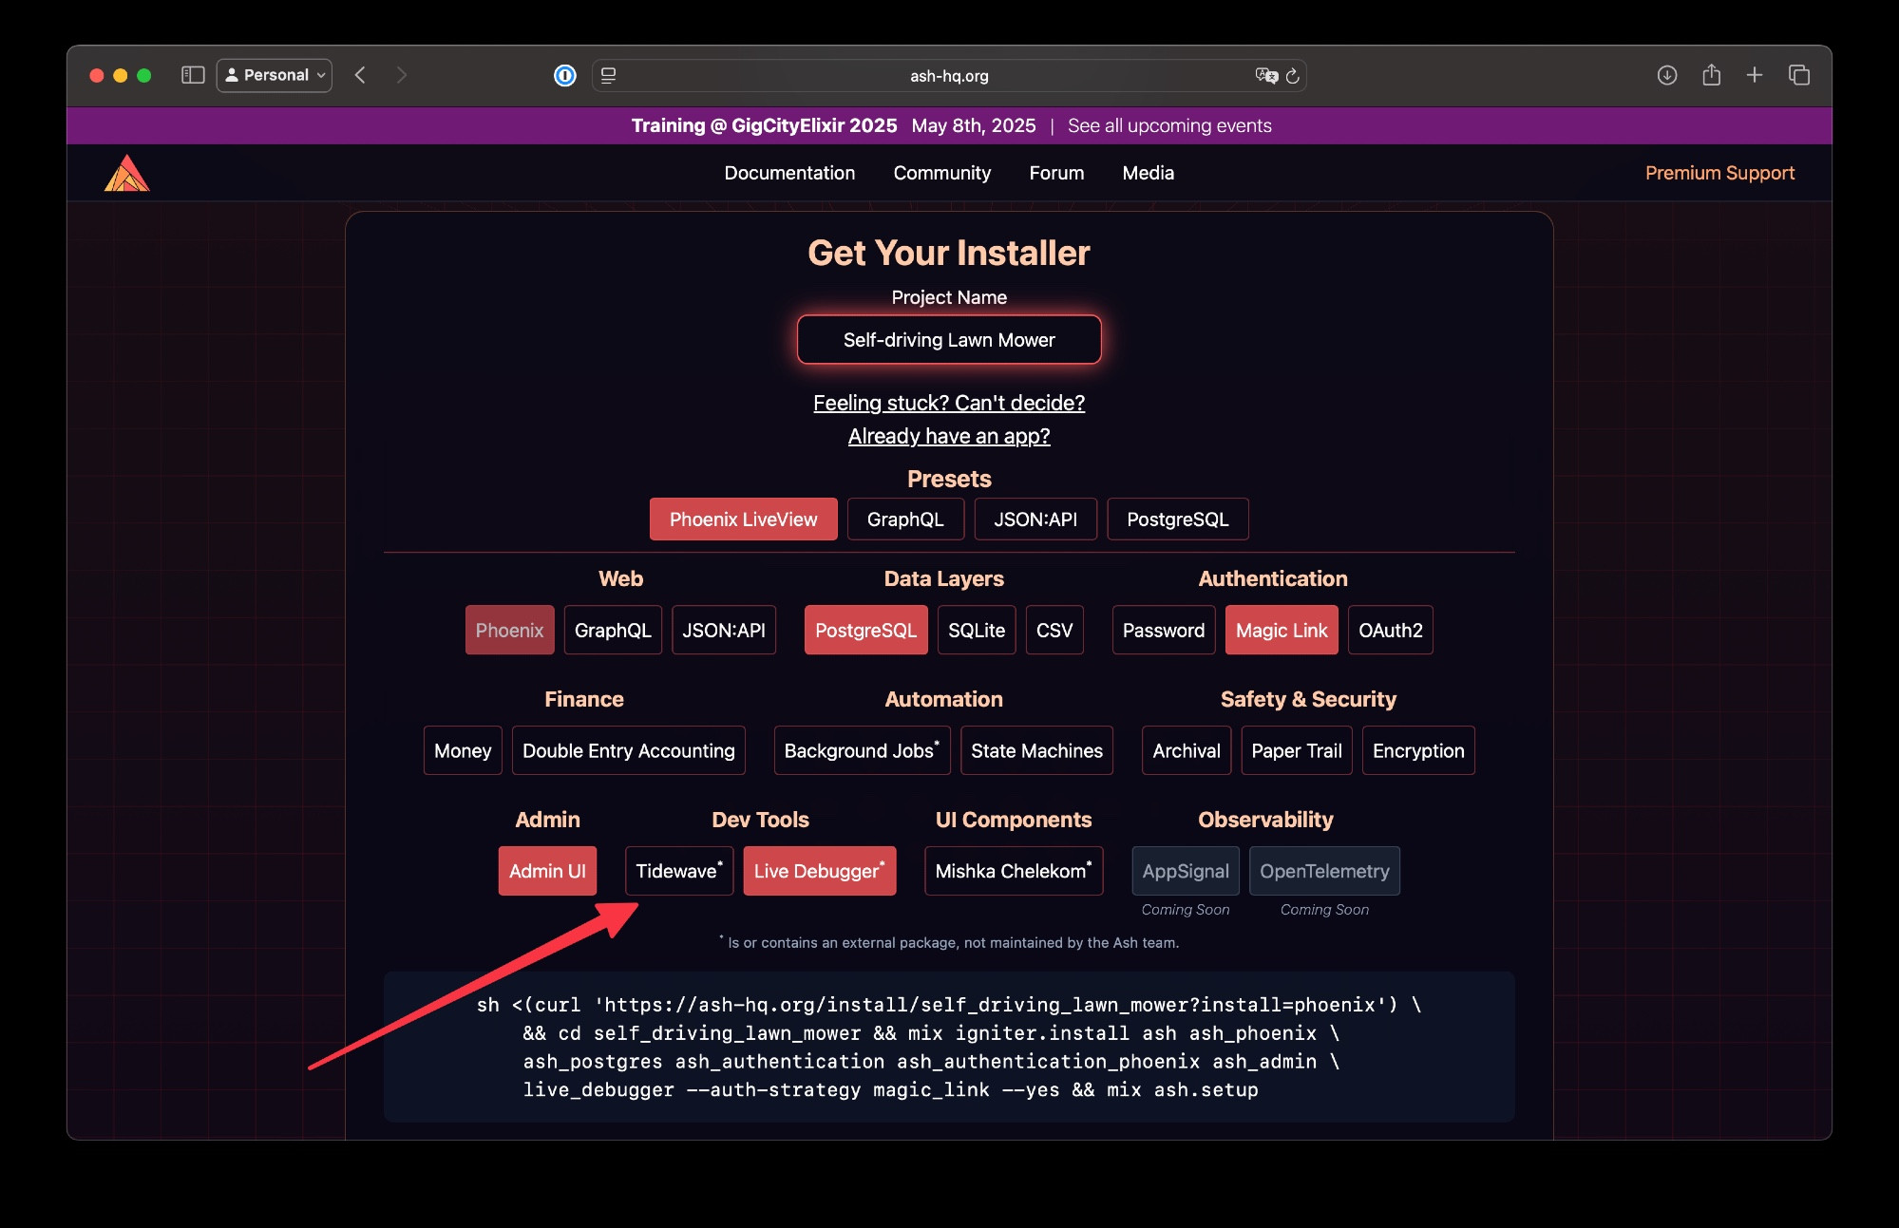The image size is (1899, 1228).
Task: Toggle SQLite data layer
Action: pyautogui.click(x=977, y=630)
